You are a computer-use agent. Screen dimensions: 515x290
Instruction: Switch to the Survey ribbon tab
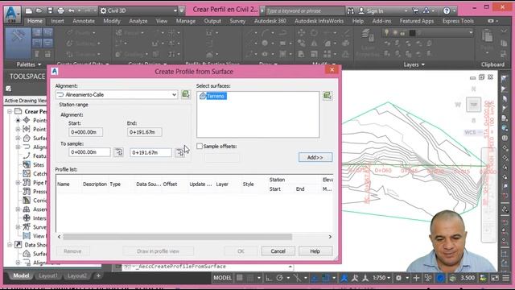[x=237, y=21]
